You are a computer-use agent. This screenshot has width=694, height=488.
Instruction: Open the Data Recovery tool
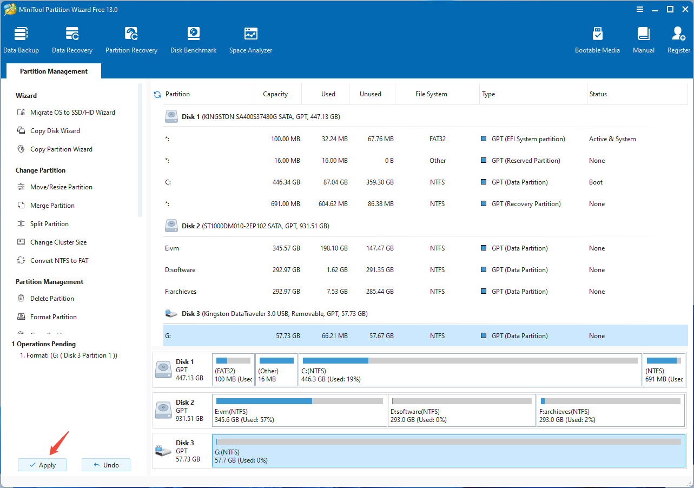tap(72, 39)
